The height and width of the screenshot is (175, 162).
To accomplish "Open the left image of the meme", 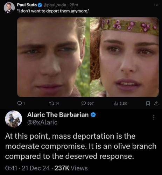I will pos(53,57).
